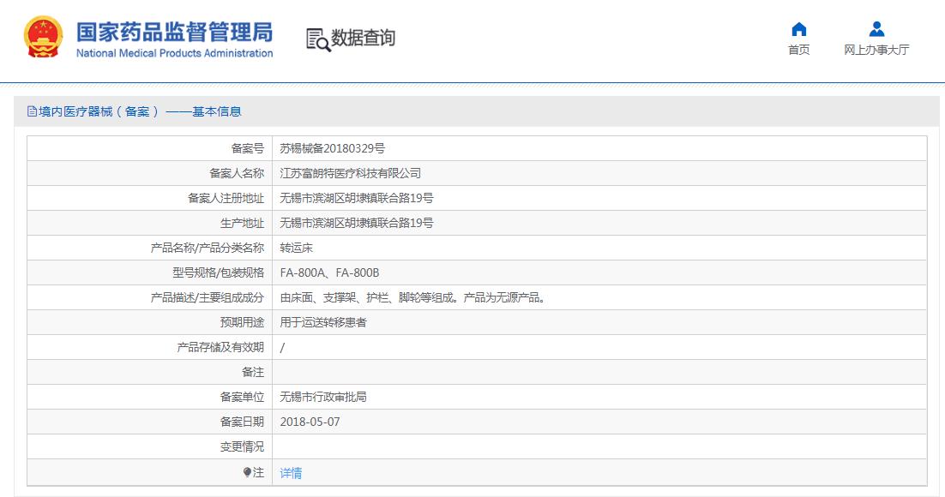Image resolution: width=945 pixels, height=497 pixels.
Task: Open the 首页 home icon
Action: coord(798,29)
